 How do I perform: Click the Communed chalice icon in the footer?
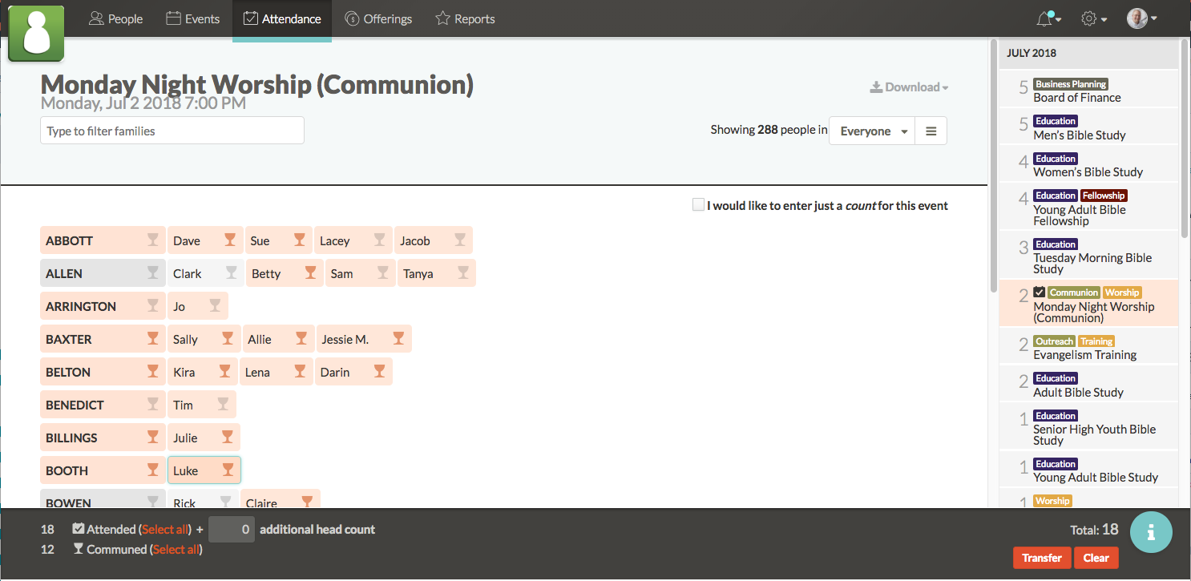78,549
